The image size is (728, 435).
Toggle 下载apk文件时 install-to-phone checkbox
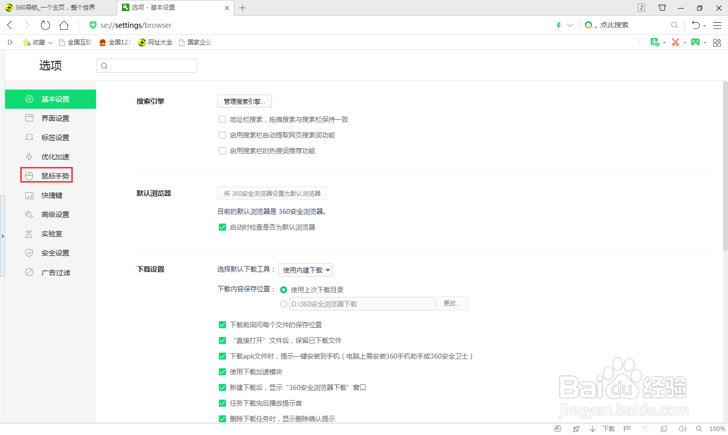pyautogui.click(x=222, y=356)
